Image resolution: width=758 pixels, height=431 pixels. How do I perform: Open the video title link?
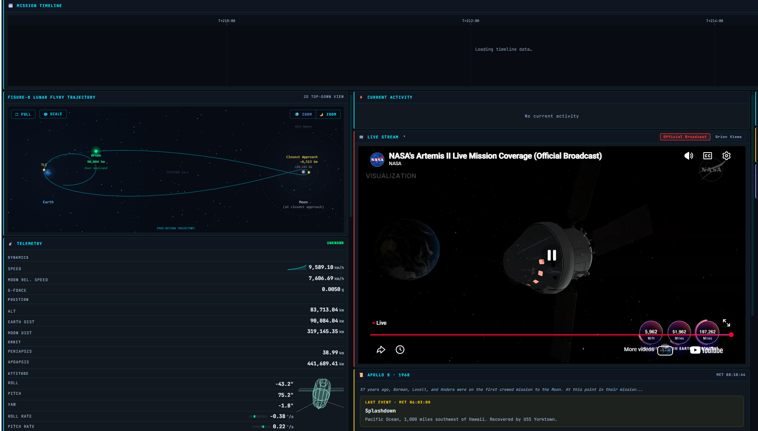click(x=495, y=156)
